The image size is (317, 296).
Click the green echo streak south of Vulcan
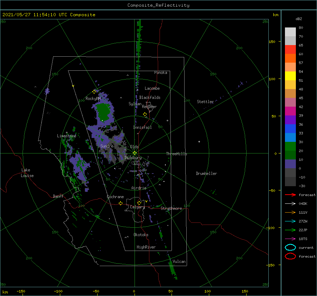coord(173,270)
